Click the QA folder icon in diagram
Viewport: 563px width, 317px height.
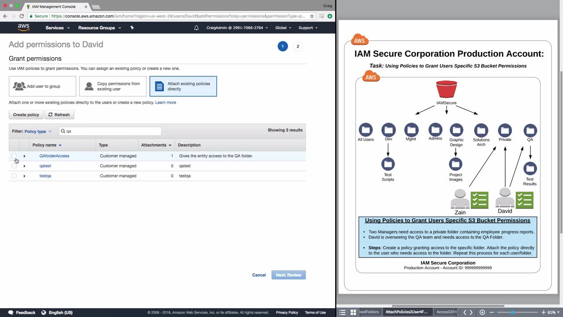tap(530, 130)
